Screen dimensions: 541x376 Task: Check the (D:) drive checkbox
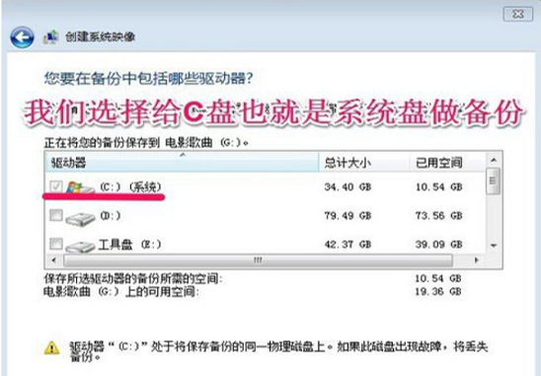56,215
